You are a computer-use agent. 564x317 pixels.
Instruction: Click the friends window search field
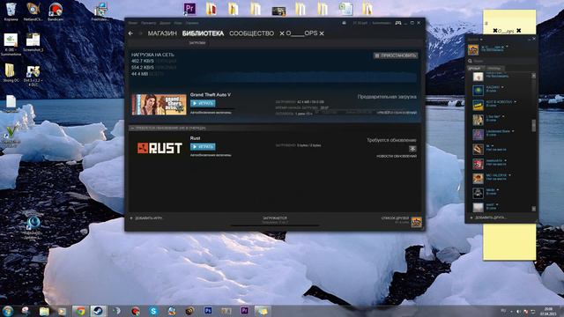[x=501, y=61]
